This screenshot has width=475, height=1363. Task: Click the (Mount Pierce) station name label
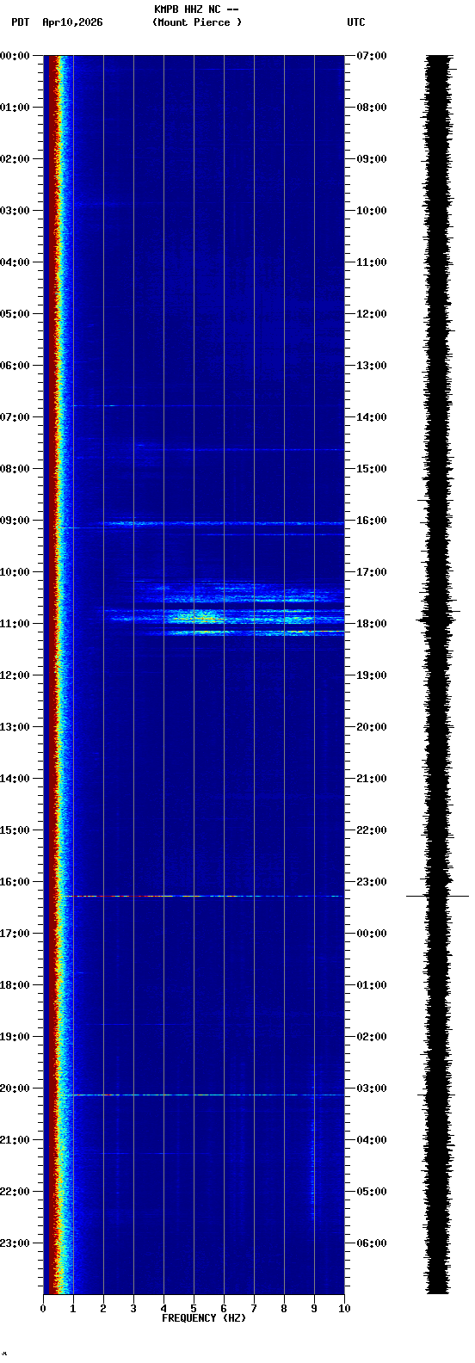[x=197, y=22]
